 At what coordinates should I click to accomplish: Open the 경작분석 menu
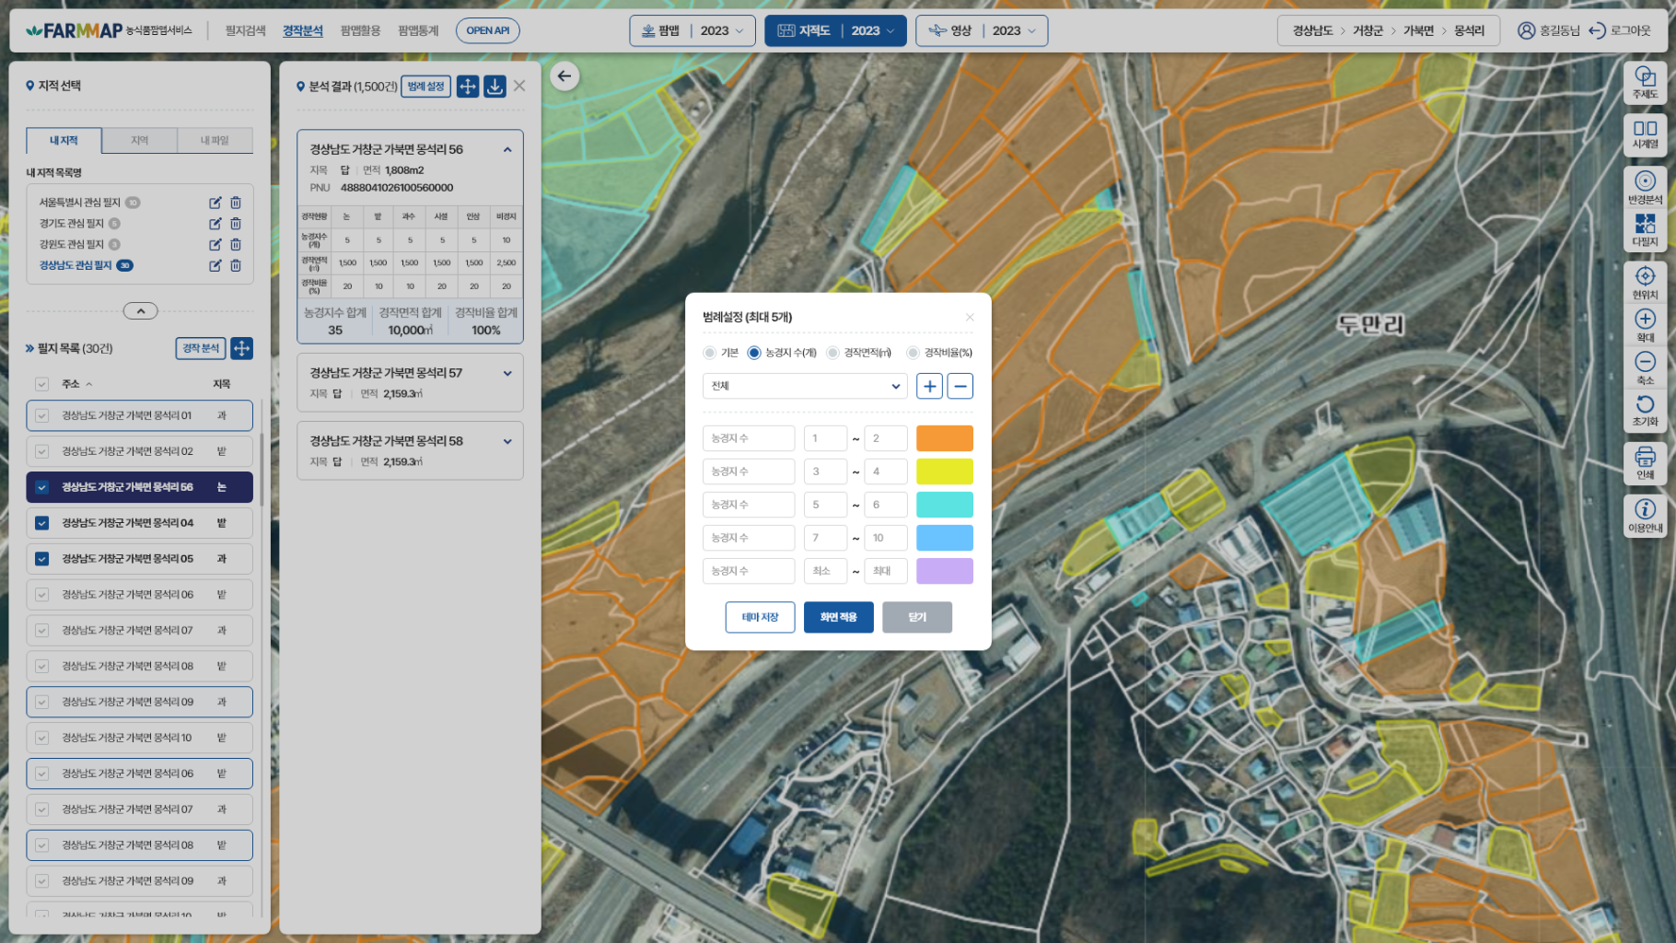[303, 30]
